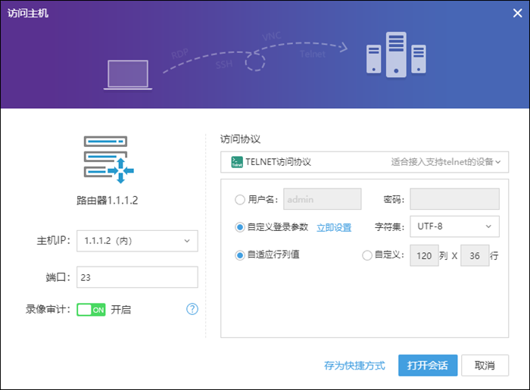Click the Telnet protocol icon

pos(236,161)
